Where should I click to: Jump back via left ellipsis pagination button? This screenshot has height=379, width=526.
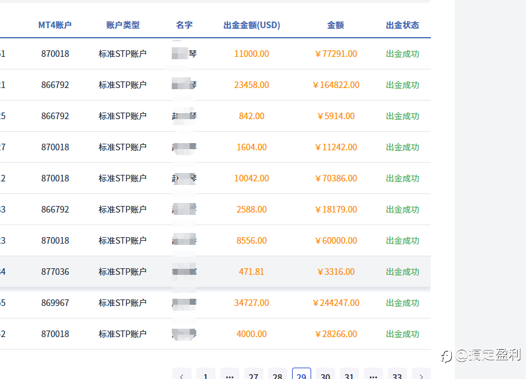tap(230, 375)
